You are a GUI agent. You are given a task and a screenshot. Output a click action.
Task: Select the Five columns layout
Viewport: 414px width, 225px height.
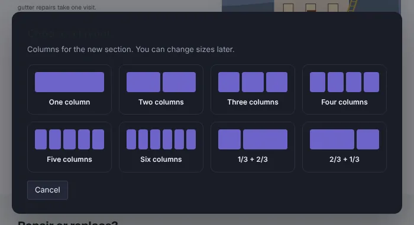point(69,147)
